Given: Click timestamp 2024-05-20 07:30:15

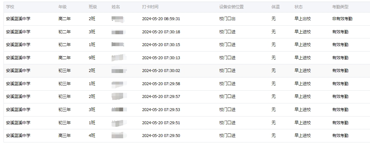Looking at the screenshot, I should [161, 45].
